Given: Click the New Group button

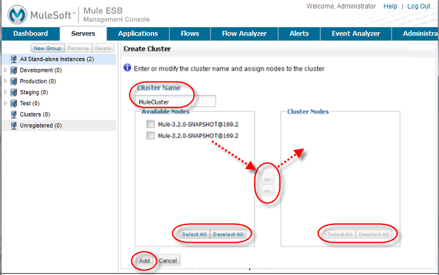Looking at the screenshot, I should pyautogui.click(x=47, y=48).
